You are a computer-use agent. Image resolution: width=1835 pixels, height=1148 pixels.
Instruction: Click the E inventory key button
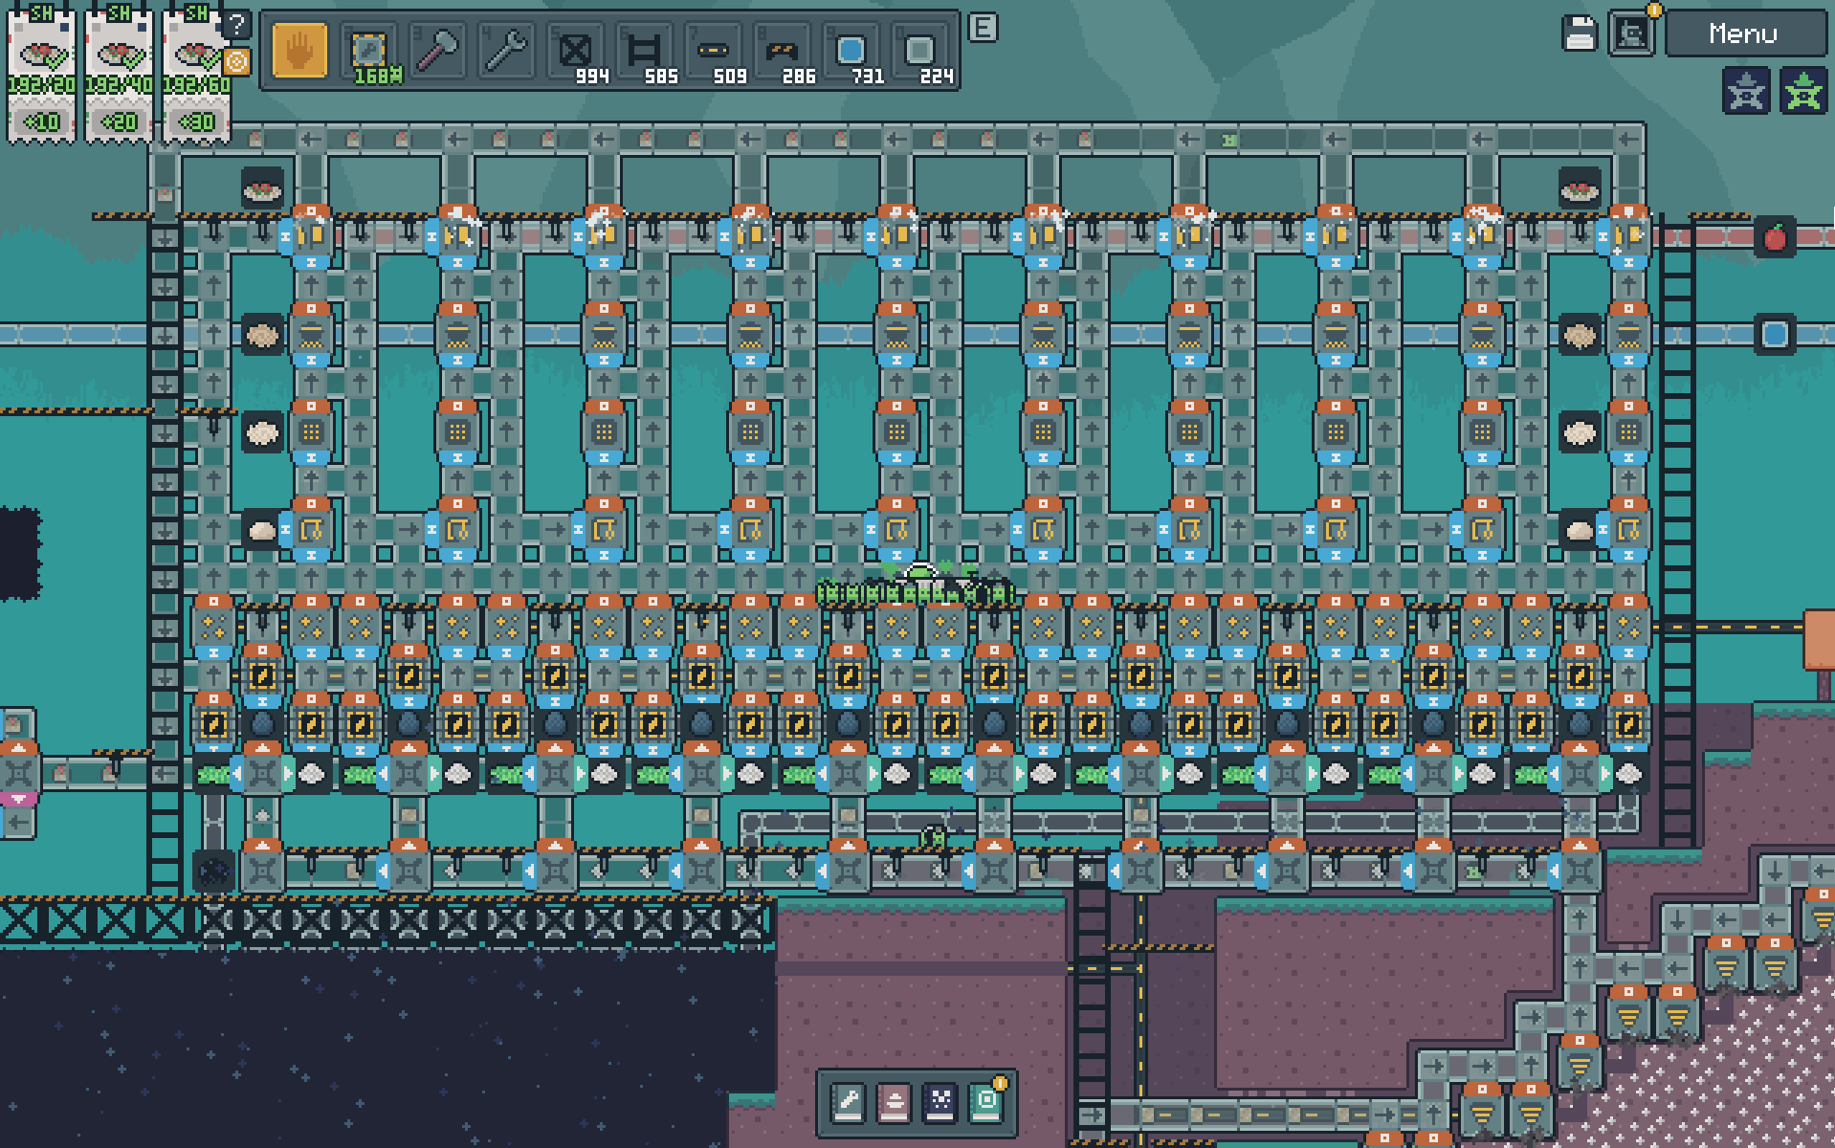tap(983, 28)
